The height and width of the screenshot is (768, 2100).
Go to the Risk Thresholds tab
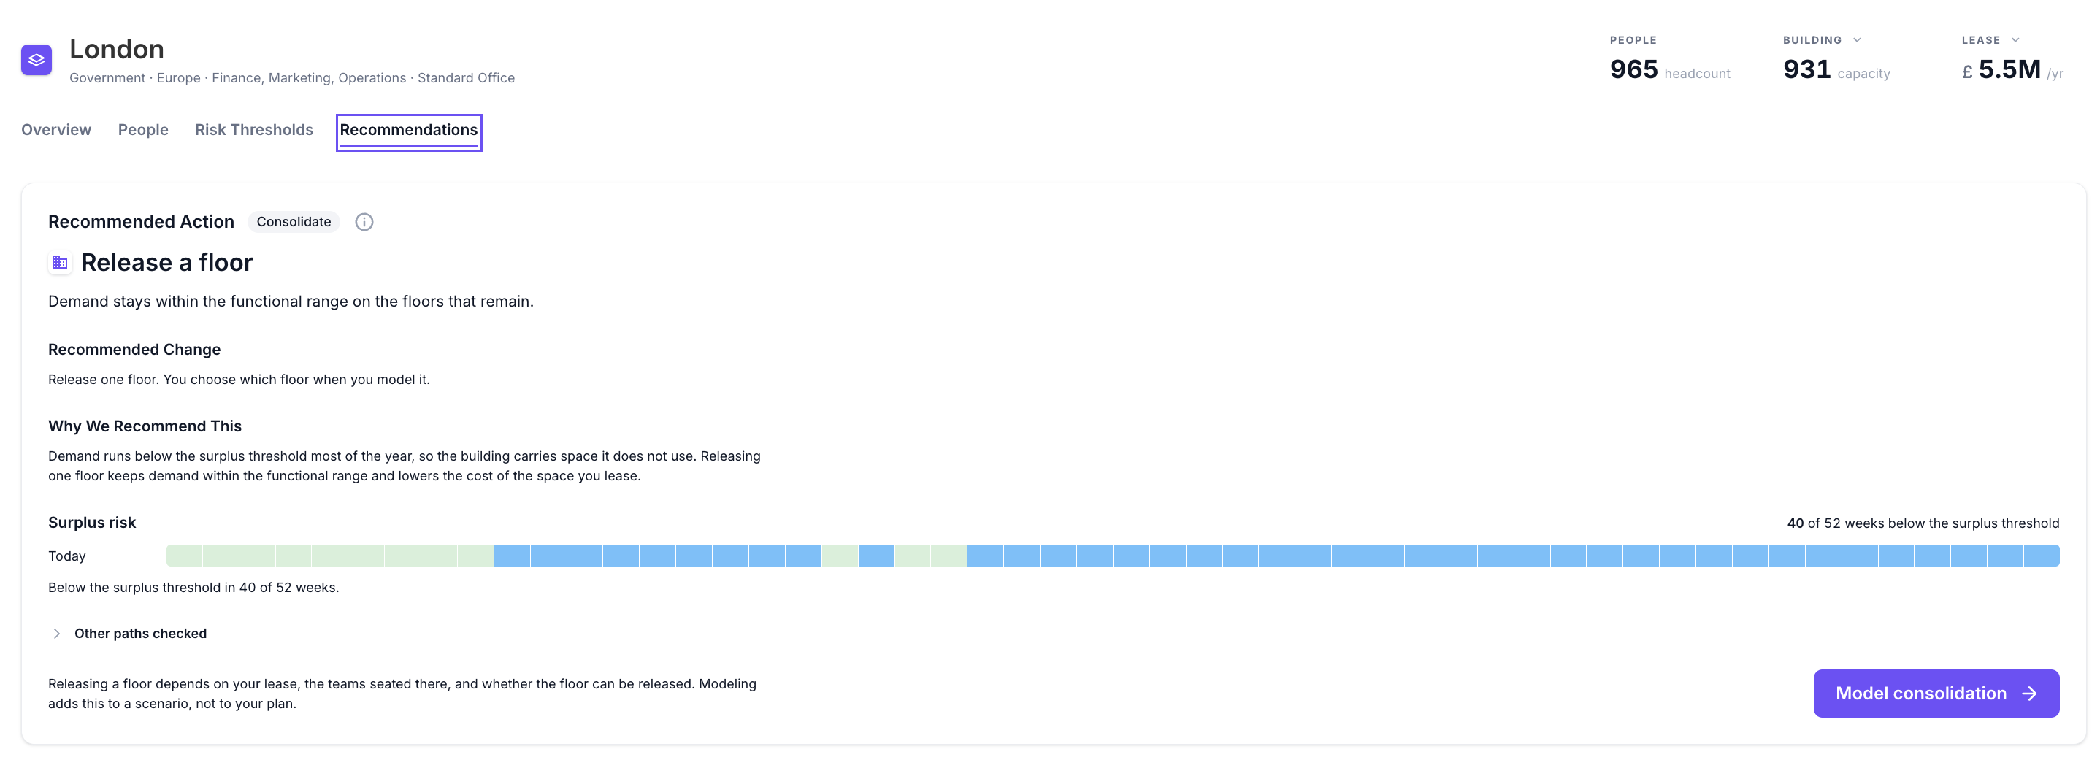click(254, 130)
